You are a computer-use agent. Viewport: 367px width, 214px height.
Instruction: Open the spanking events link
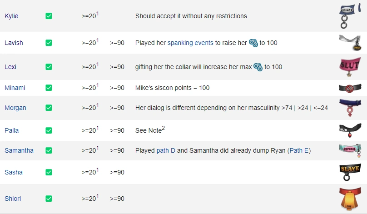[190, 43]
